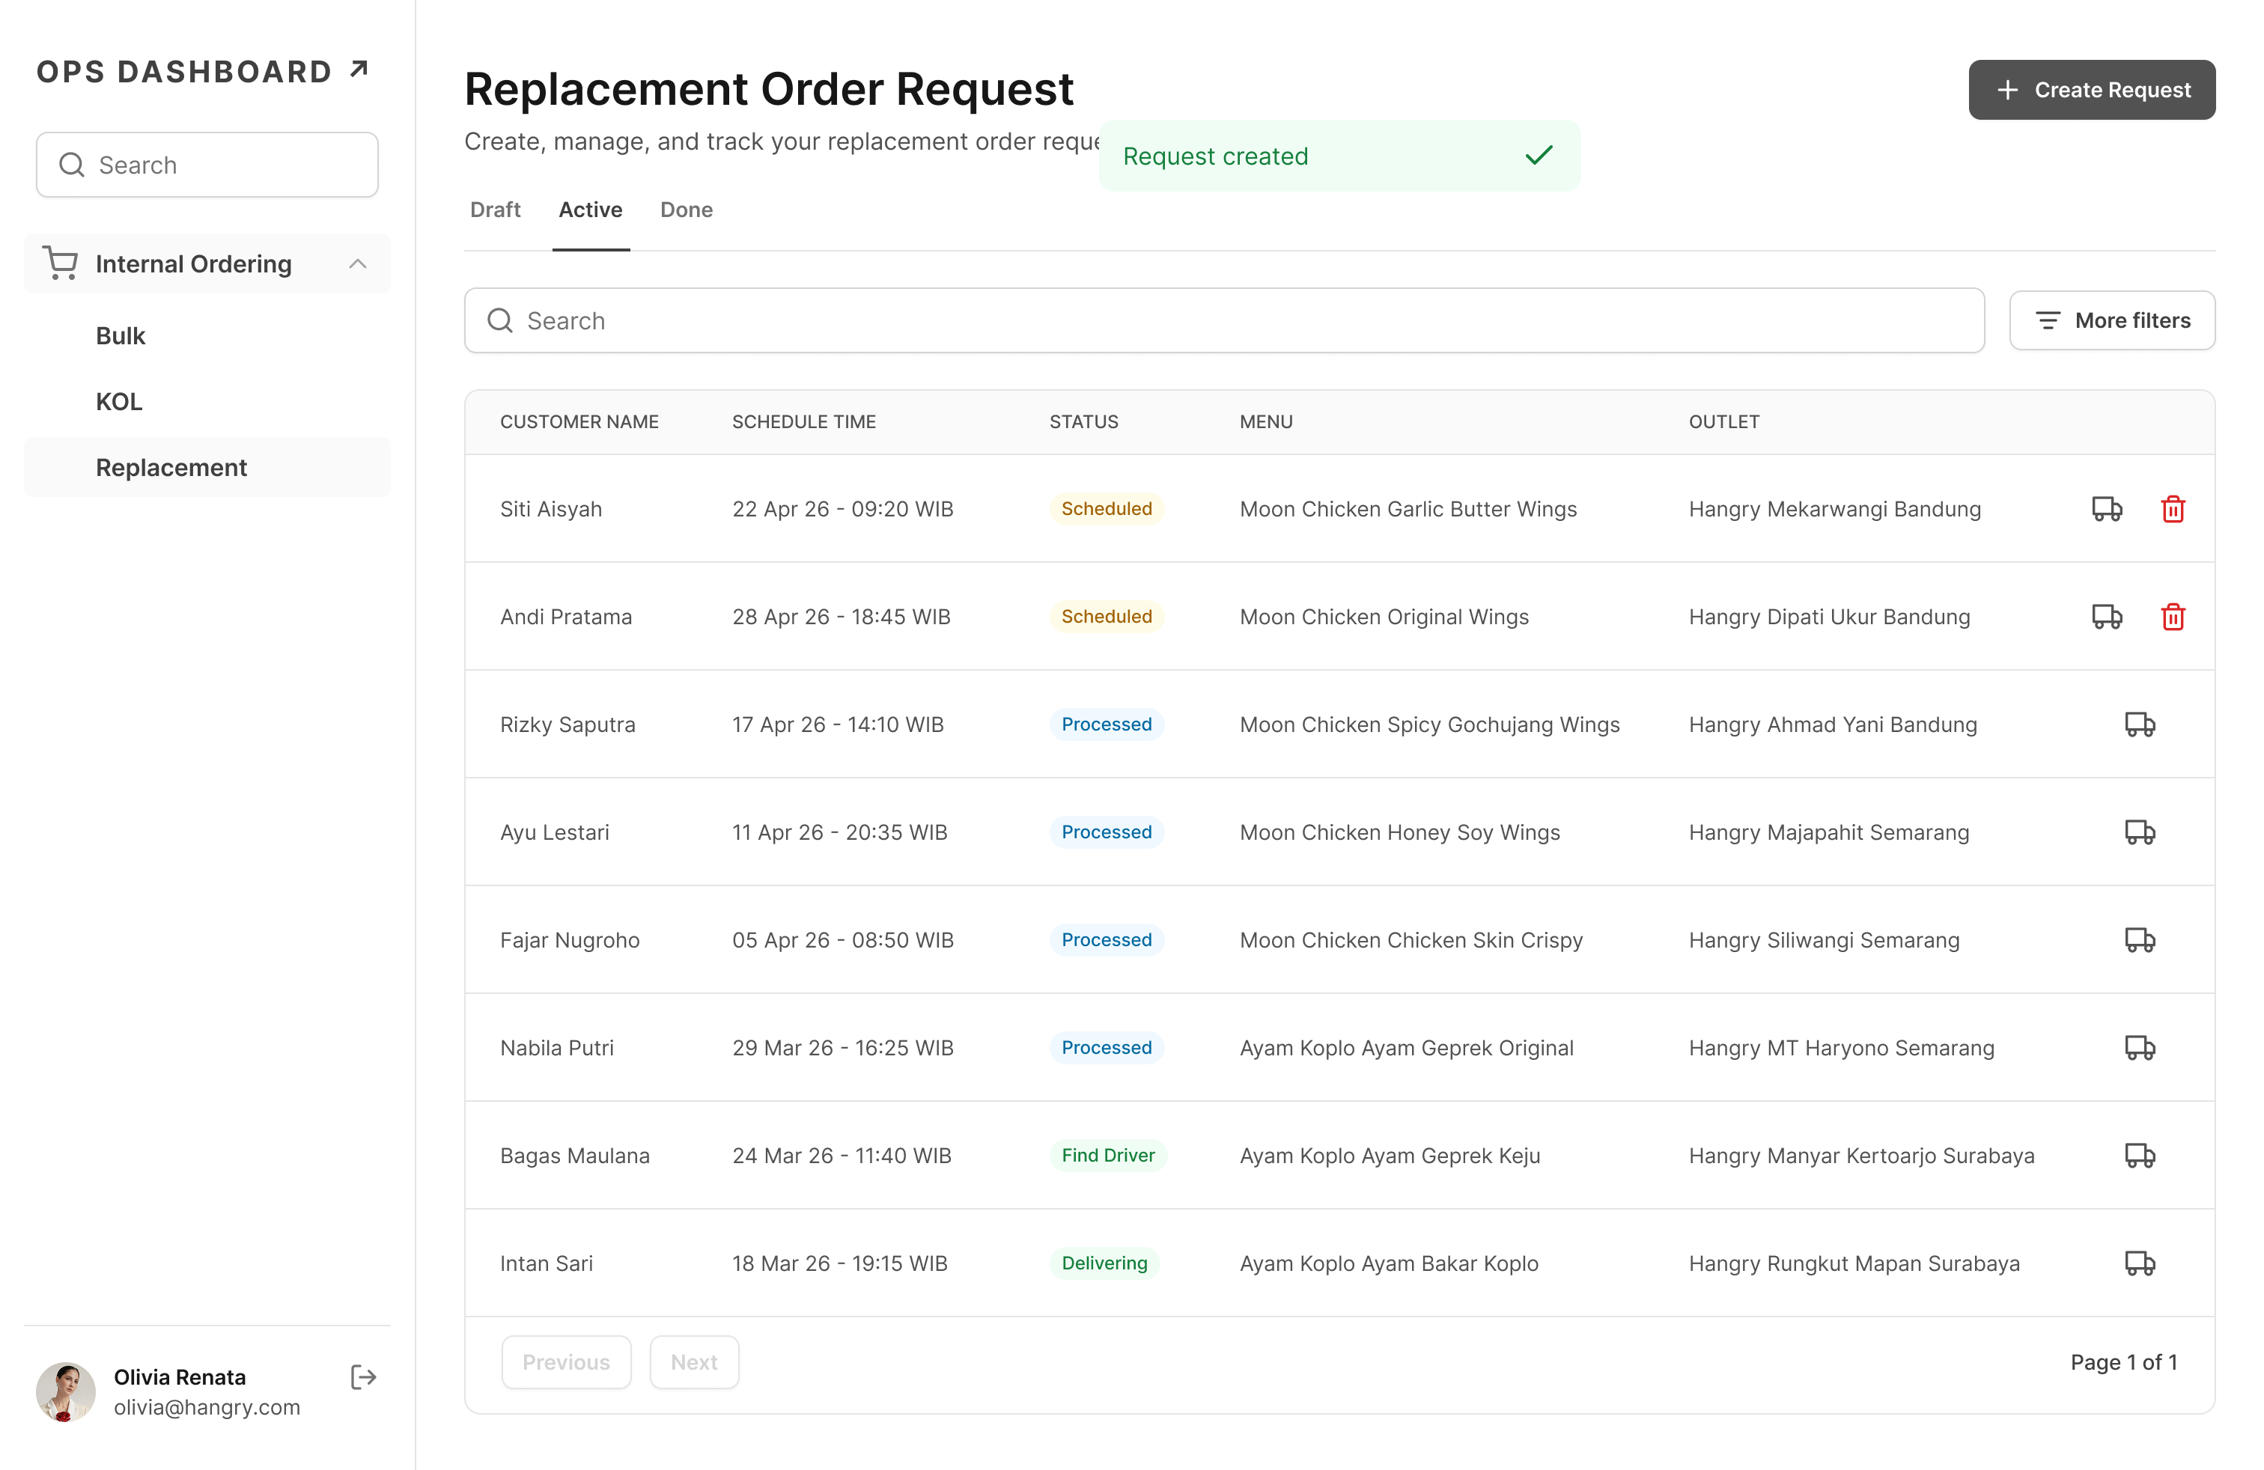Select the Active tab
The height and width of the screenshot is (1470, 2264).
point(591,209)
